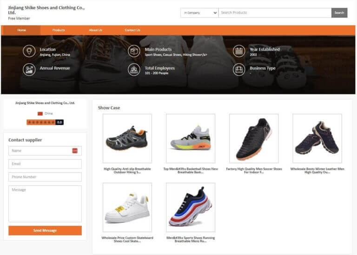Click the Main Products box icon
This screenshot has height=255, width=357.
click(134, 51)
